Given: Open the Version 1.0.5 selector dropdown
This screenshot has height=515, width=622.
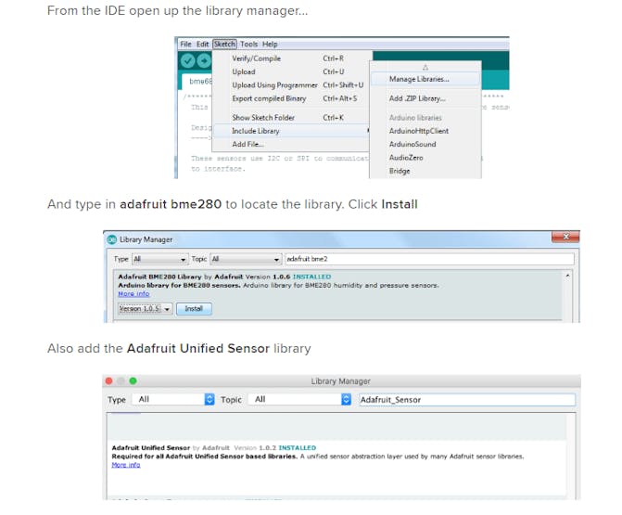Looking at the screenshot, I should coord(146,308).
